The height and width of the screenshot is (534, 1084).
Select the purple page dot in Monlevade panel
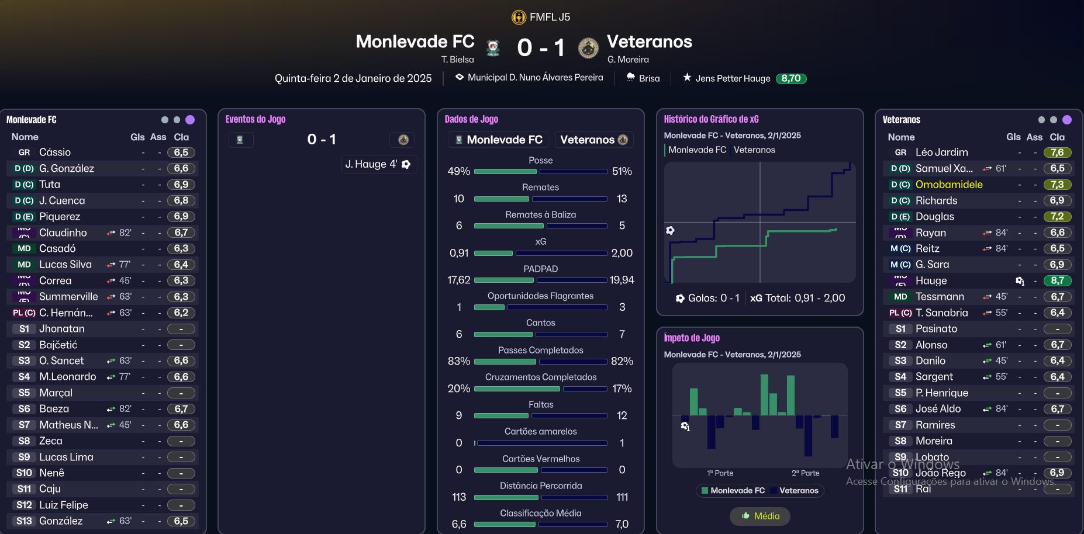(190, 120)
